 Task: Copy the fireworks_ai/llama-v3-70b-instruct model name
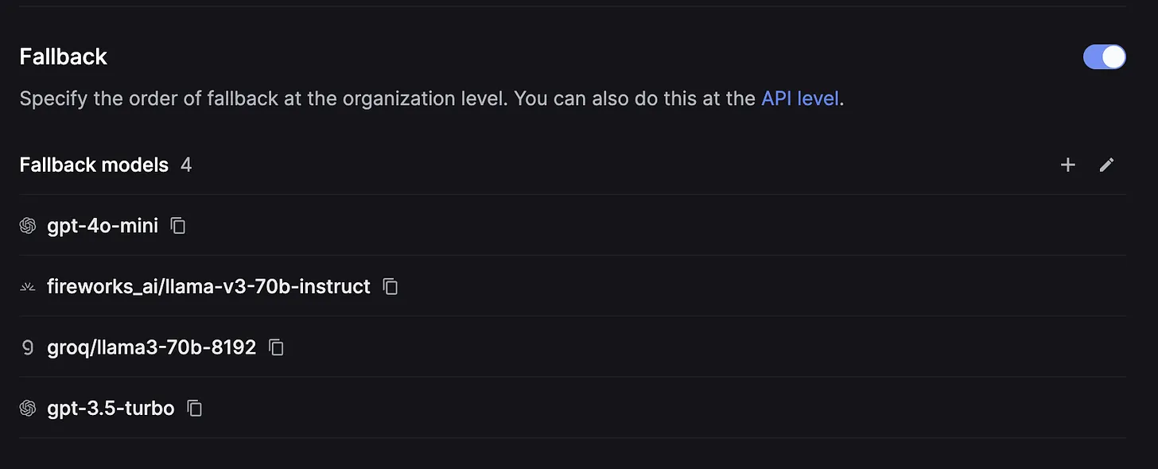pos(391,286)
